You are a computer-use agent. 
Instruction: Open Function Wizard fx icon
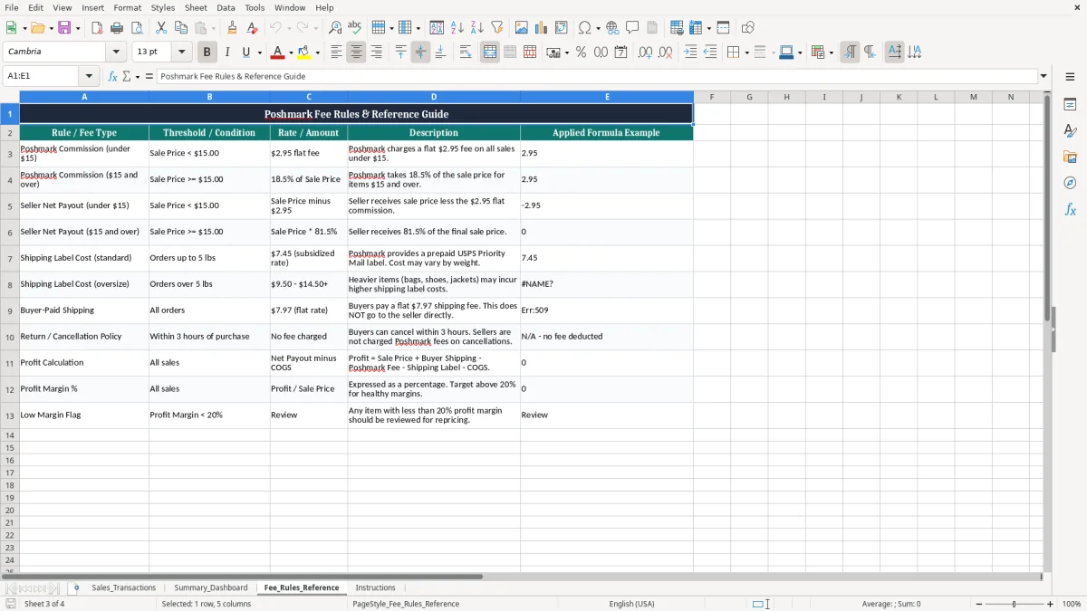112,76
